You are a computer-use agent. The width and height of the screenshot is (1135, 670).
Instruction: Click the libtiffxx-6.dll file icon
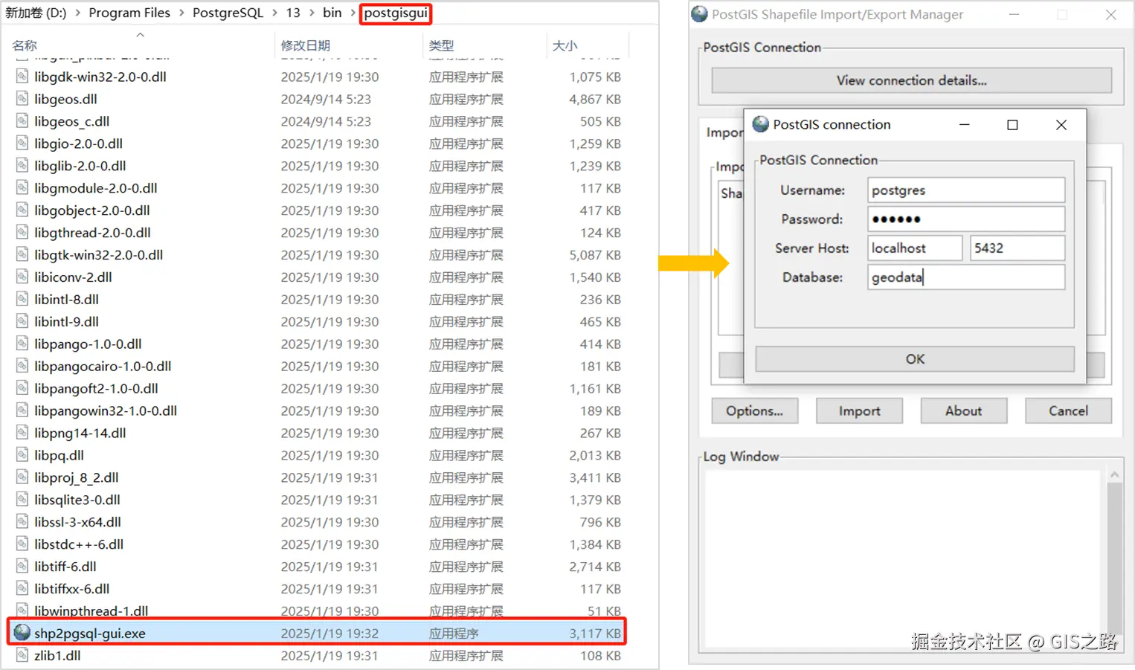tap(22, 588)
